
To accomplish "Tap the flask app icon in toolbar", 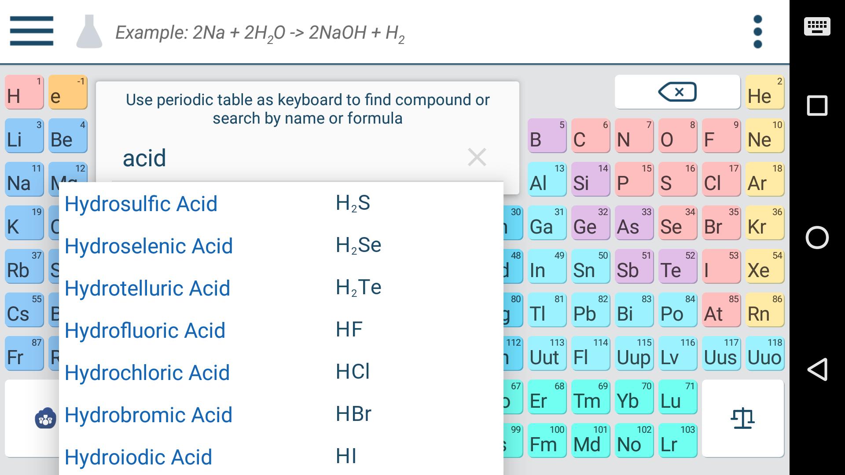I will (x=90, y=31).
